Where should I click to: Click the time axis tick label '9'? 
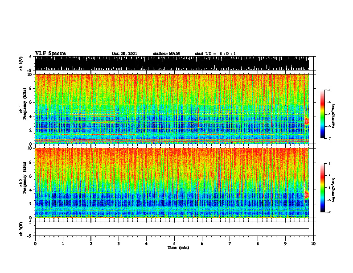pos(285,244)
